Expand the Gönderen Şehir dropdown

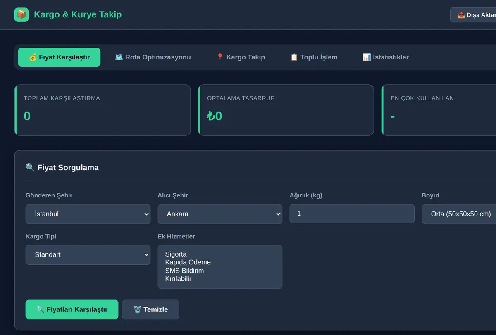click(x=88, y=214)
